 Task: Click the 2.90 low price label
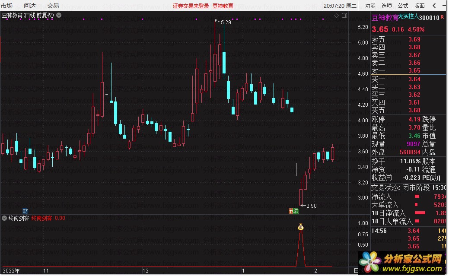tap(312, 206)
